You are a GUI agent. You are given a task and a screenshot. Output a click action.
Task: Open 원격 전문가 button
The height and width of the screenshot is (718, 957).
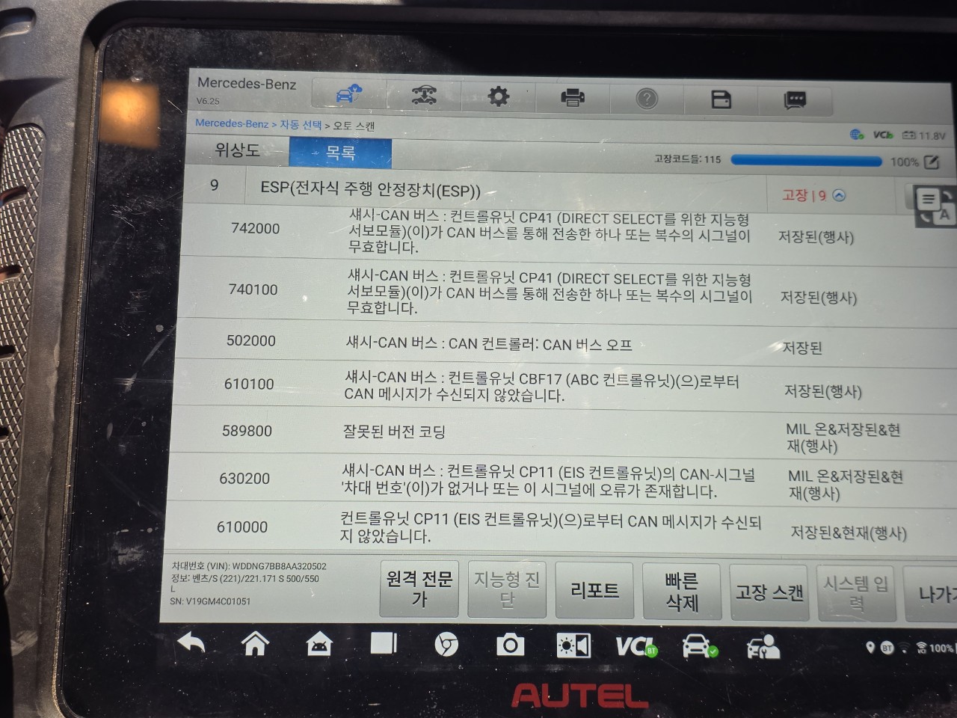point(419,588)
